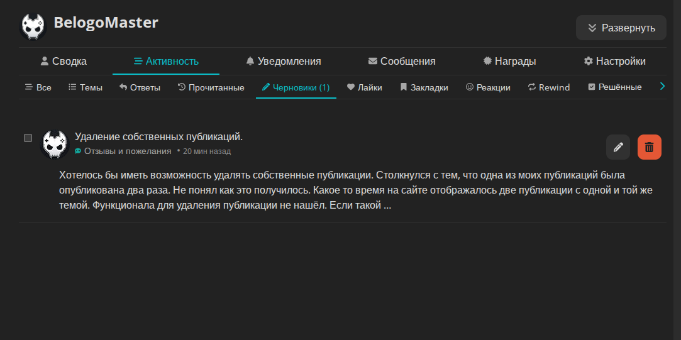Click BelogoMaster skull avatar in header
This screenshot has height=340, width=681.
click(x=33, y=27)
